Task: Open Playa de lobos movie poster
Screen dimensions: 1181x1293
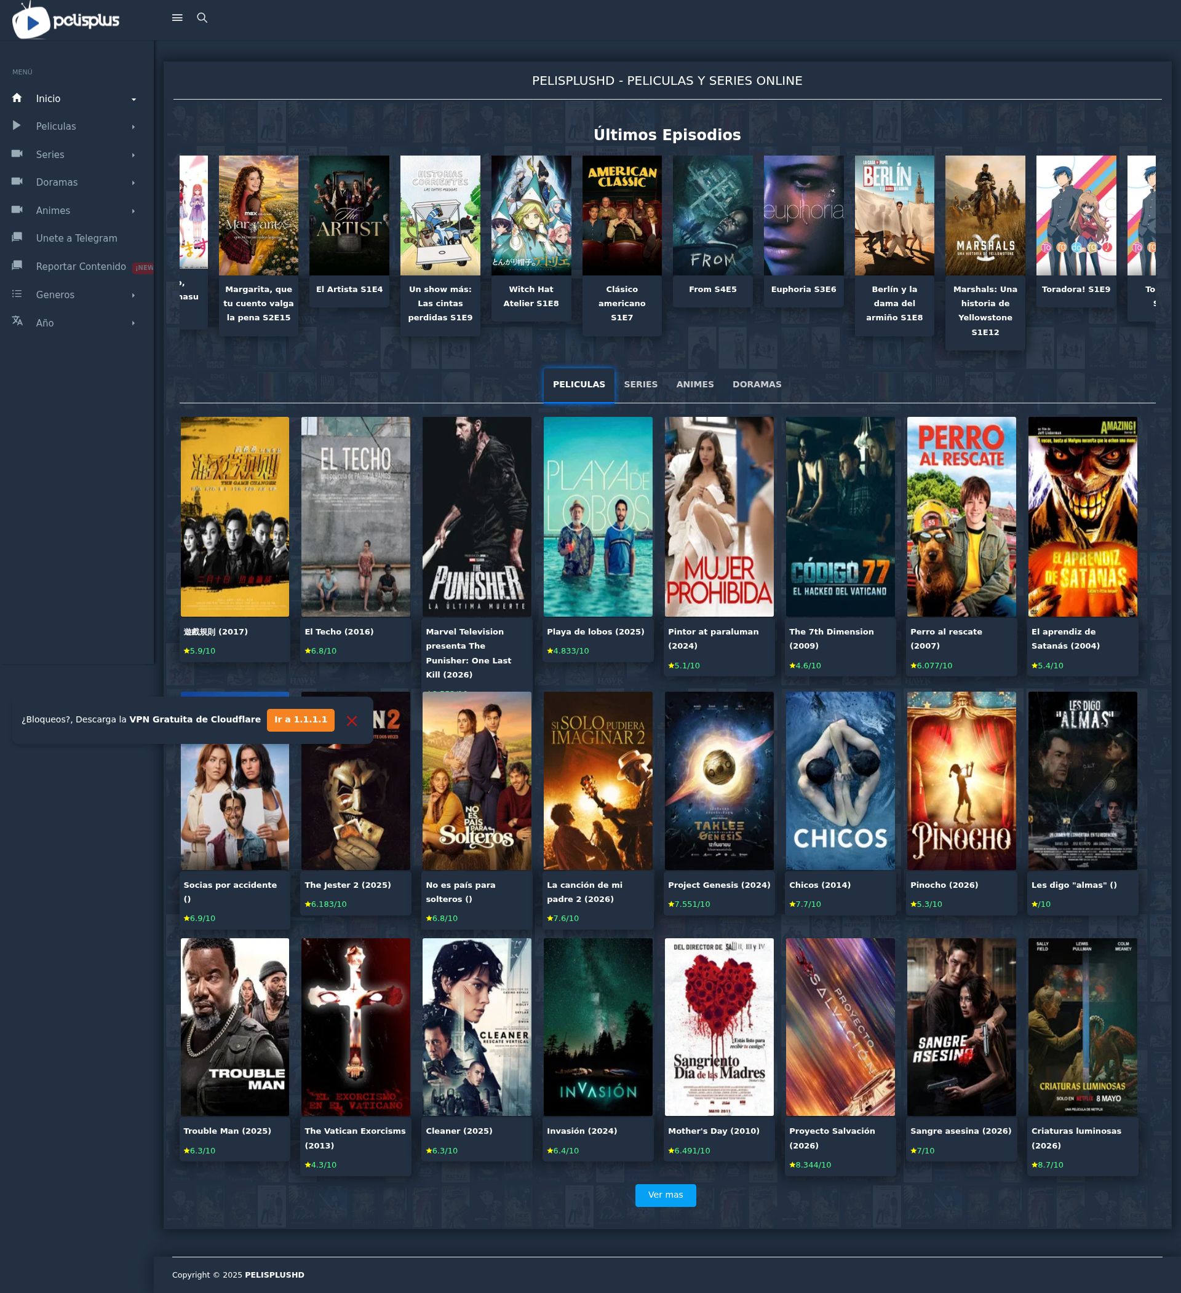Action: pos(598,517)
